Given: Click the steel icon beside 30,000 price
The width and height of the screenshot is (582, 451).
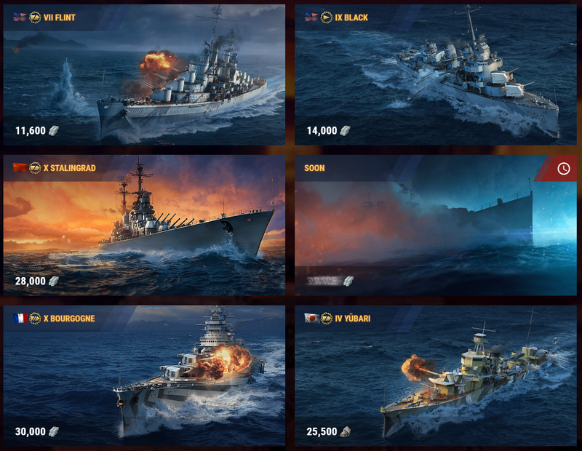Looking at the screenshot, I should (x=54, y=431).
